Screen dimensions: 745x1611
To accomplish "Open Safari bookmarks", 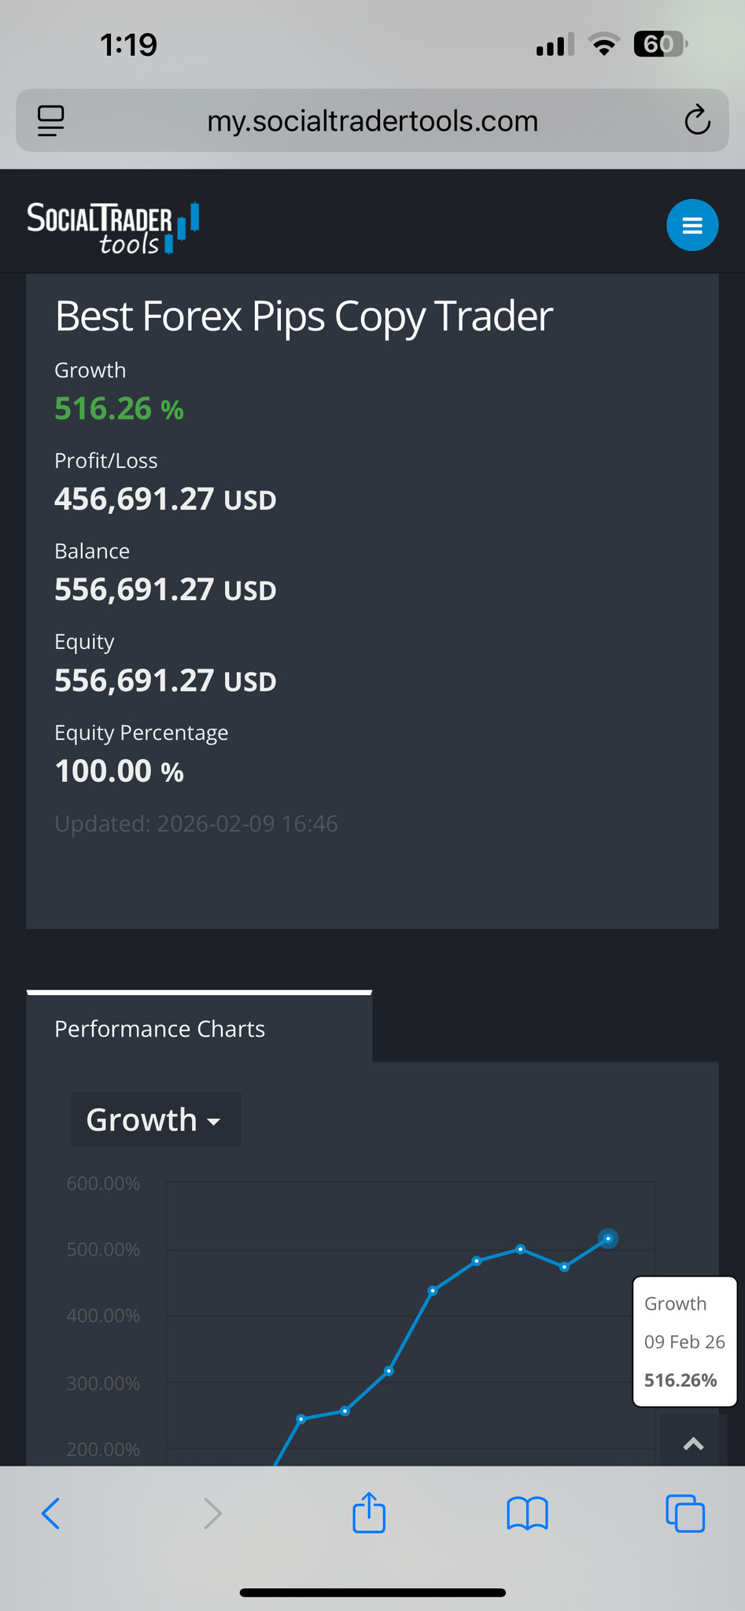I will point(527,1513).
